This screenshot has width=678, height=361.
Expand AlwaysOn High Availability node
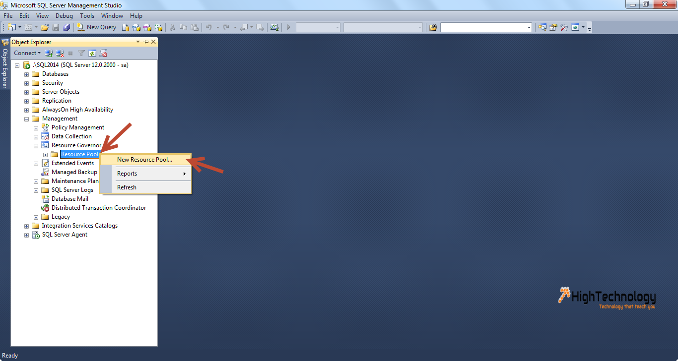pos(26,110)
